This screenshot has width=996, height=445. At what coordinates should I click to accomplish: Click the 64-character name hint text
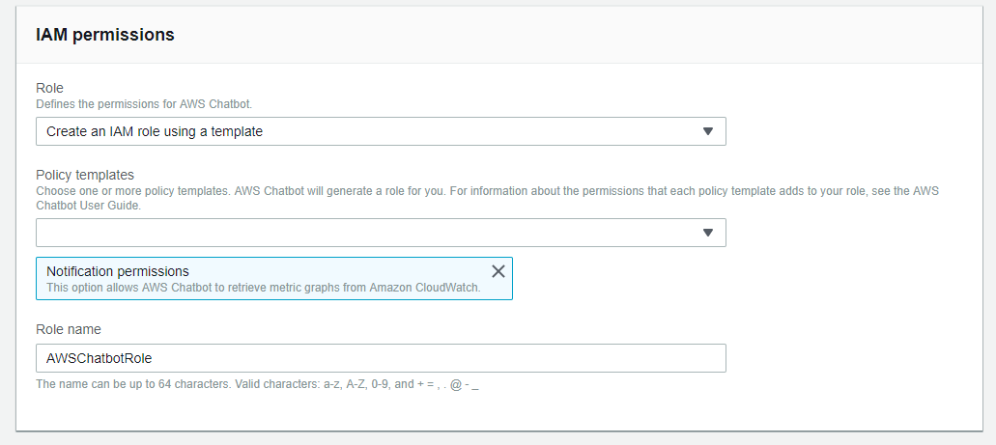point(256,384)
